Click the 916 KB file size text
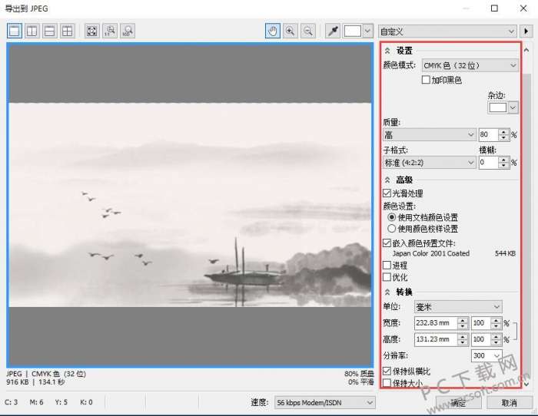The width and height of the screenshot is (538, 416). pos(18,381)
